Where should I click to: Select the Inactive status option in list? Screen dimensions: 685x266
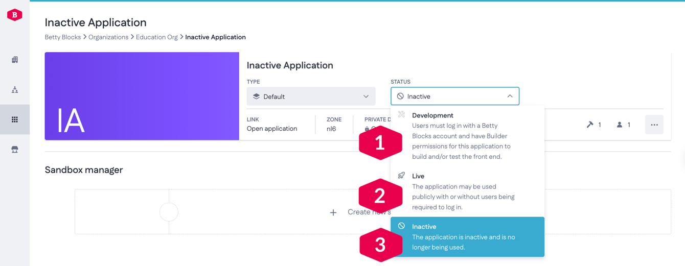click(x=467, y=237)
